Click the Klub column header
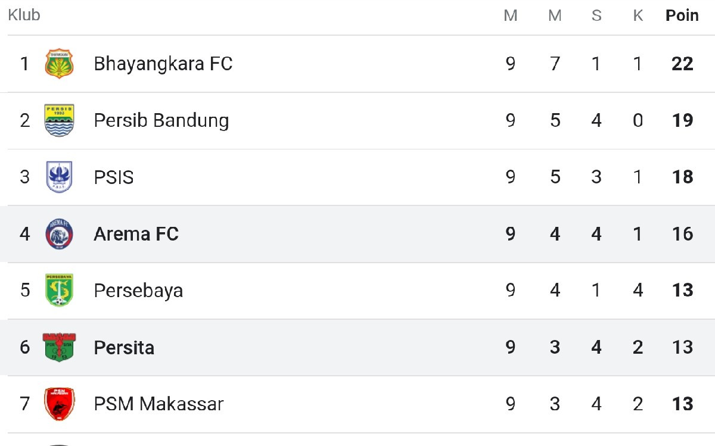Image resolution: width=715 pixels, height=446 pixels. click(23, 15)
